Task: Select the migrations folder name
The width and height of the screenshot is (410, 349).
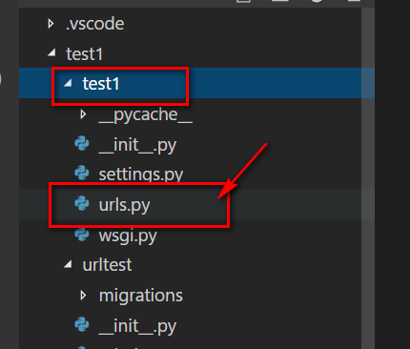Action: point(141,296)
